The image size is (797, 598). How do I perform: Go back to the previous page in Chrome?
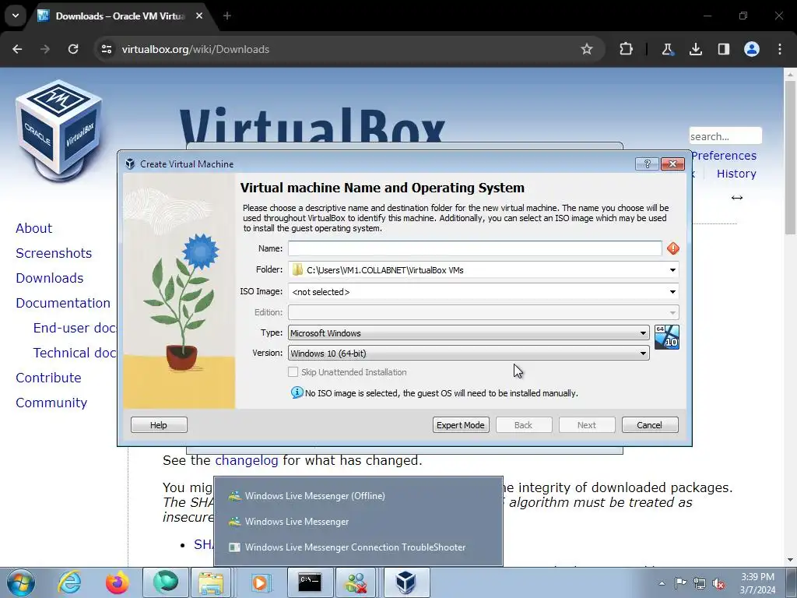pos(17,49)
